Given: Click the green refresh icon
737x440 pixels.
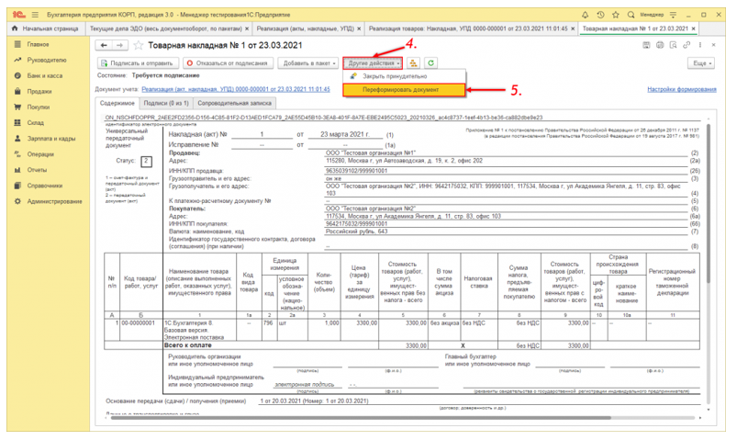Looking at the screenshot, I should 430,63.
